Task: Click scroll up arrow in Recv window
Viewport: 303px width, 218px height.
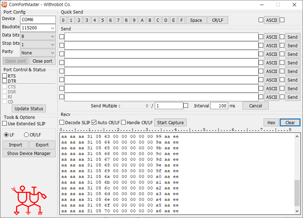Action: click(x=297, y=136)
